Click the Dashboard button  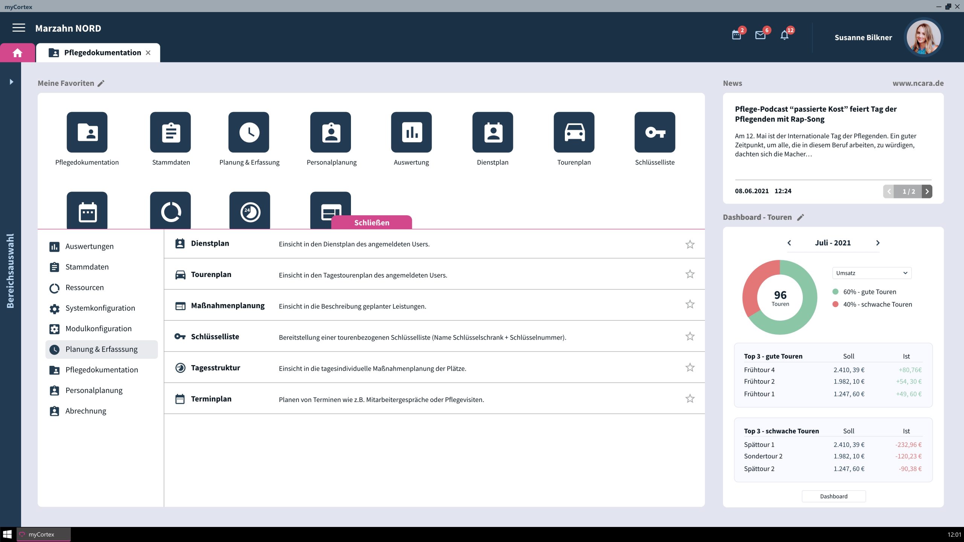834,496
